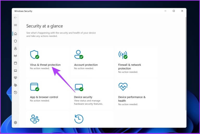The image size is (200, 134).
Task: Click the large Account protection person icon
Action: pyautogui.click(x=79, y=55)
